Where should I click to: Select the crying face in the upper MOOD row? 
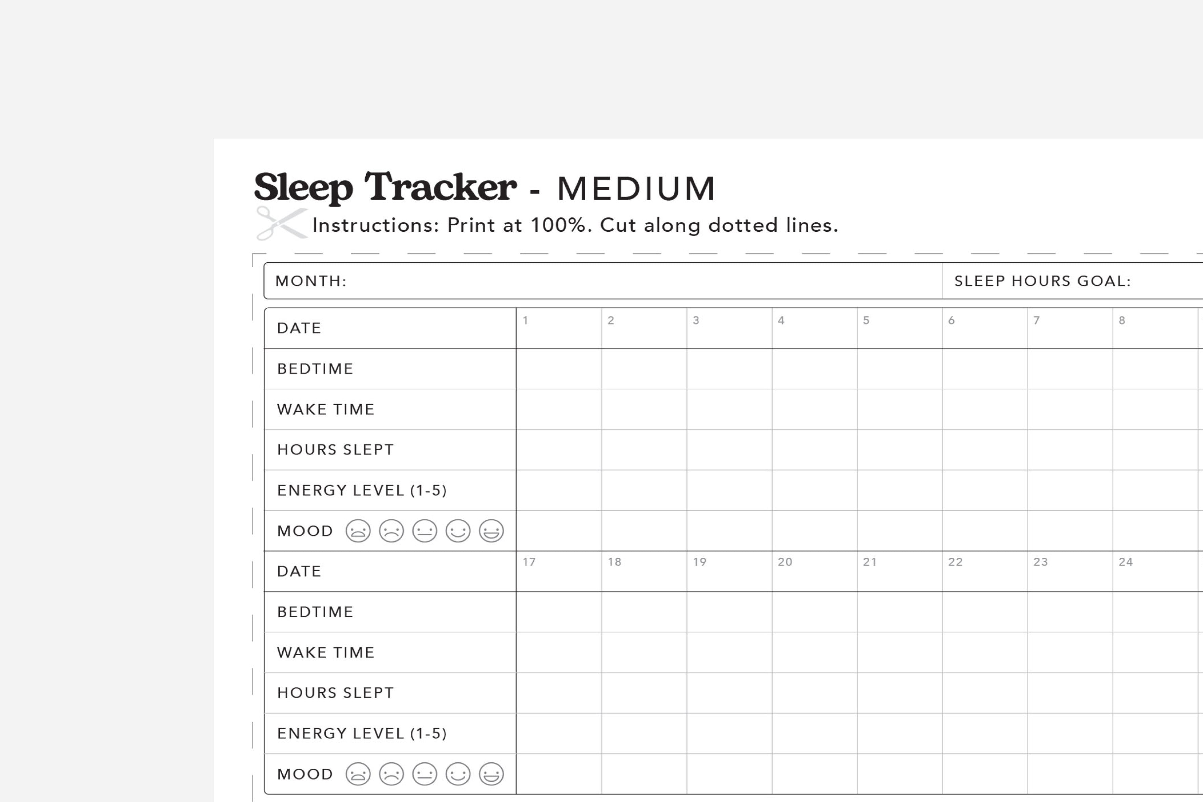358,530
